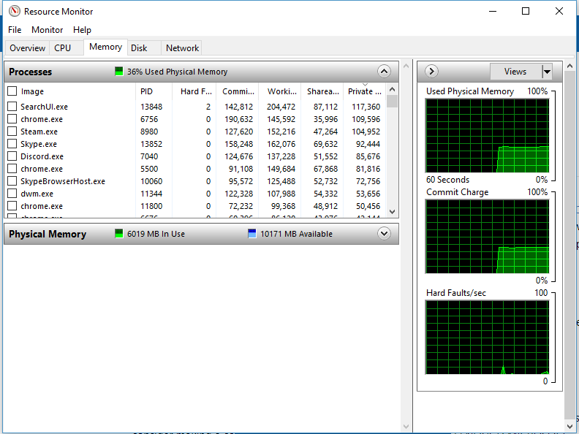Check the SkypeBrowserHost.exe checkbox
The width and height of the screenshot is (579, 434).
point(12,181)
